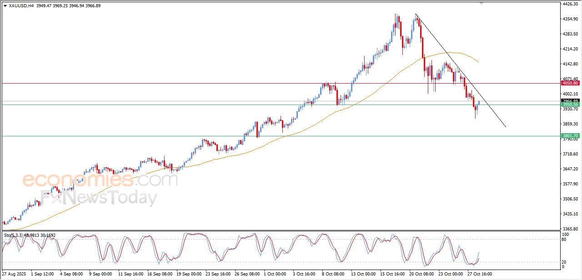Click the 9 Sep 00:00 time label

[100, 274]
